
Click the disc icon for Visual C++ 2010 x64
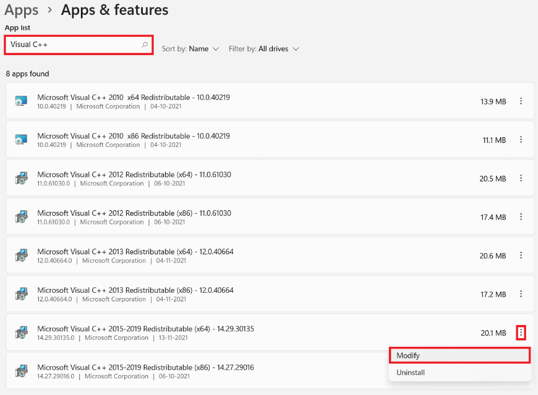[21, 101]
